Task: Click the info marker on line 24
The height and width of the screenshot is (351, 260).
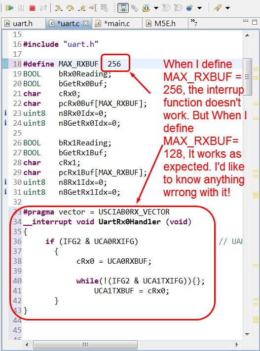Action: point(5,123)
